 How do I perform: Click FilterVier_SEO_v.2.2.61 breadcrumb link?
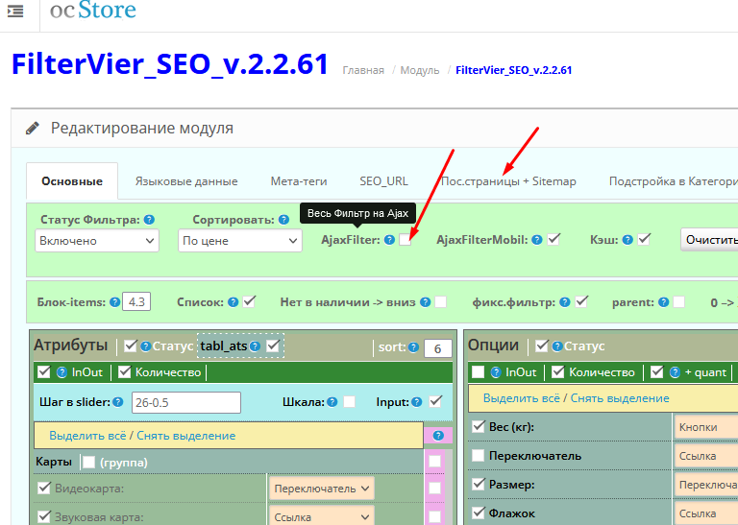click(x=513, y=70)
